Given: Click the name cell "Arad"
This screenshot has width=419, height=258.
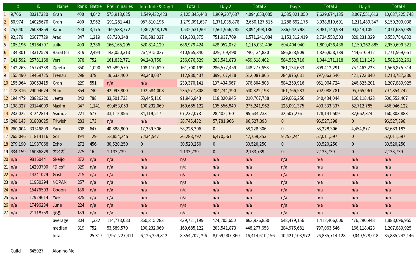Looking at the screenshot, I should 57,37.
